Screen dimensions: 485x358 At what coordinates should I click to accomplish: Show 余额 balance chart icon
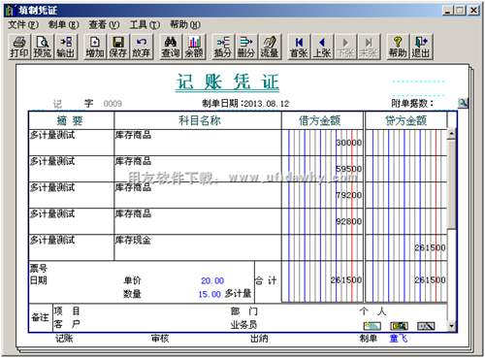tap(194, 47)
